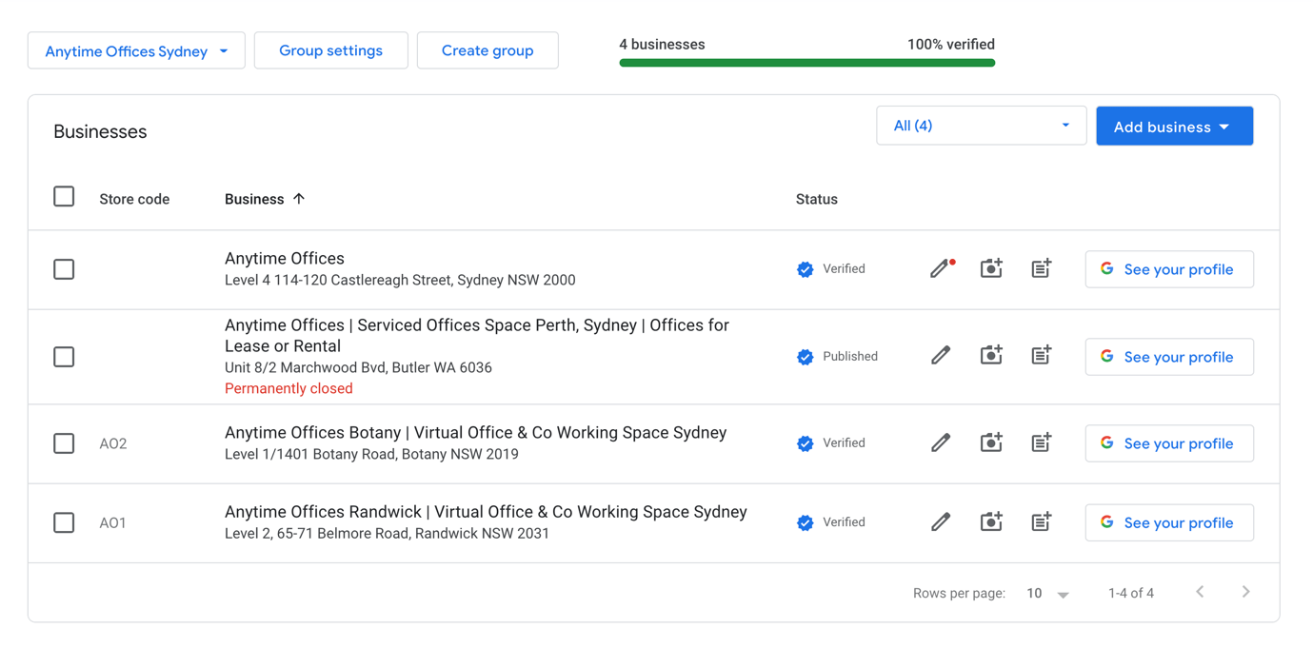Click the Serviced Offices Space Perth business name
The width and height of the screenshot is (1313, 648).
click(x=477, y=335)
